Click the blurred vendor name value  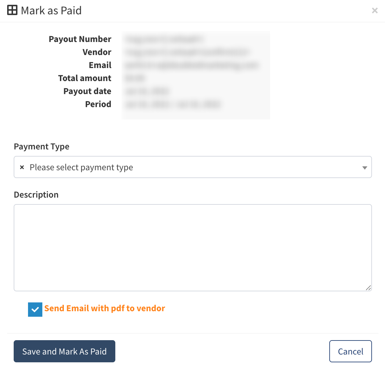(x=187, y=52)
